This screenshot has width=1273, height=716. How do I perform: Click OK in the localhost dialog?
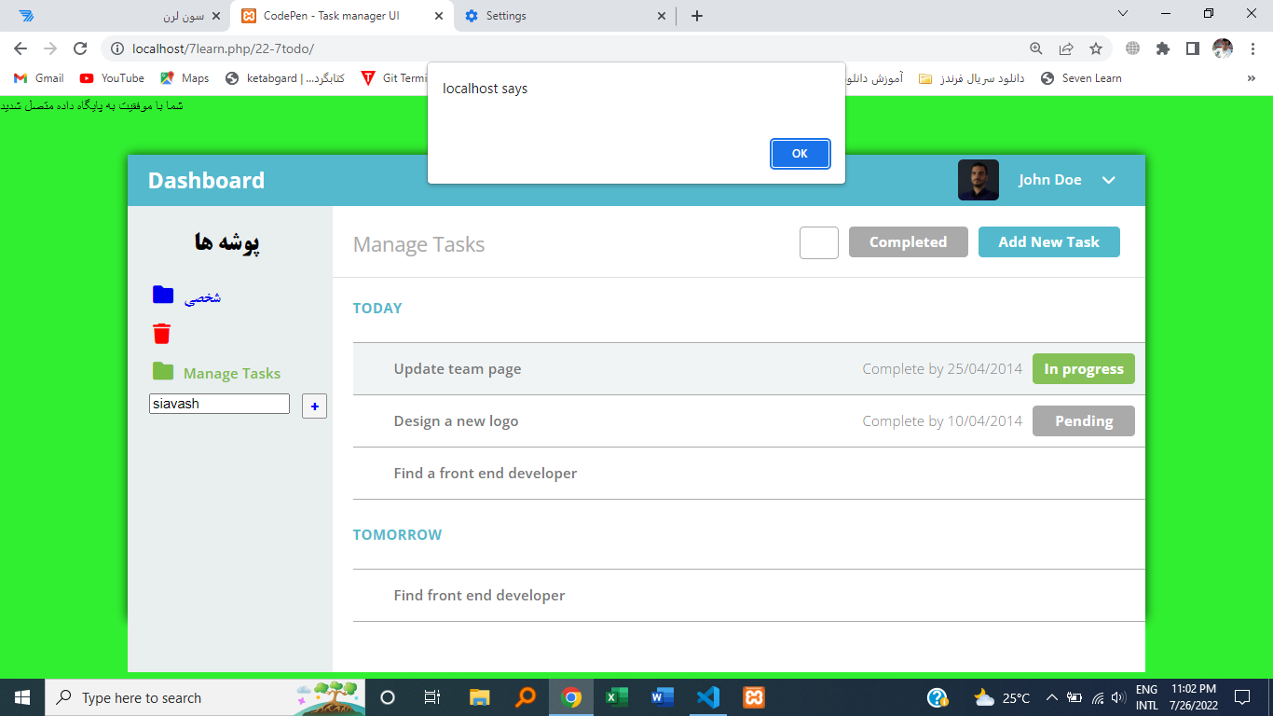pos(800,154)
